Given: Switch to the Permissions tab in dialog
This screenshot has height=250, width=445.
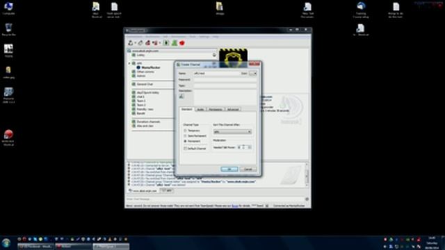Looking at the screenshot, I should pyautogui.click(x=216, y=110).
